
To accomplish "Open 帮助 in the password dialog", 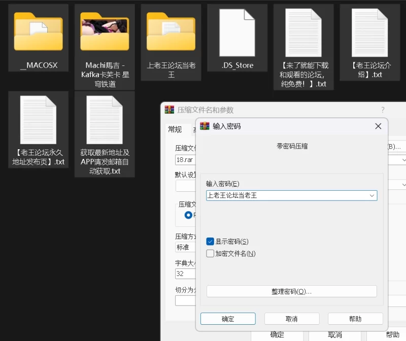I will 355,319.
